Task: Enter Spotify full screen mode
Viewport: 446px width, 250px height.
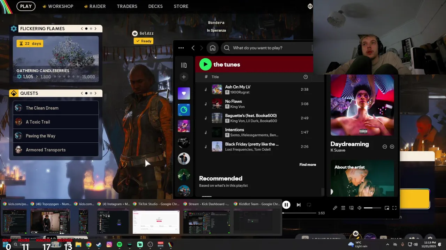Action: point(394,208)
